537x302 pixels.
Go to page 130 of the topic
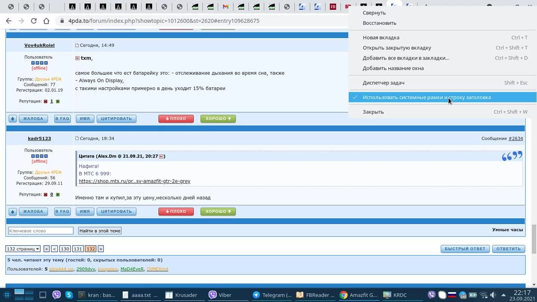65,249
